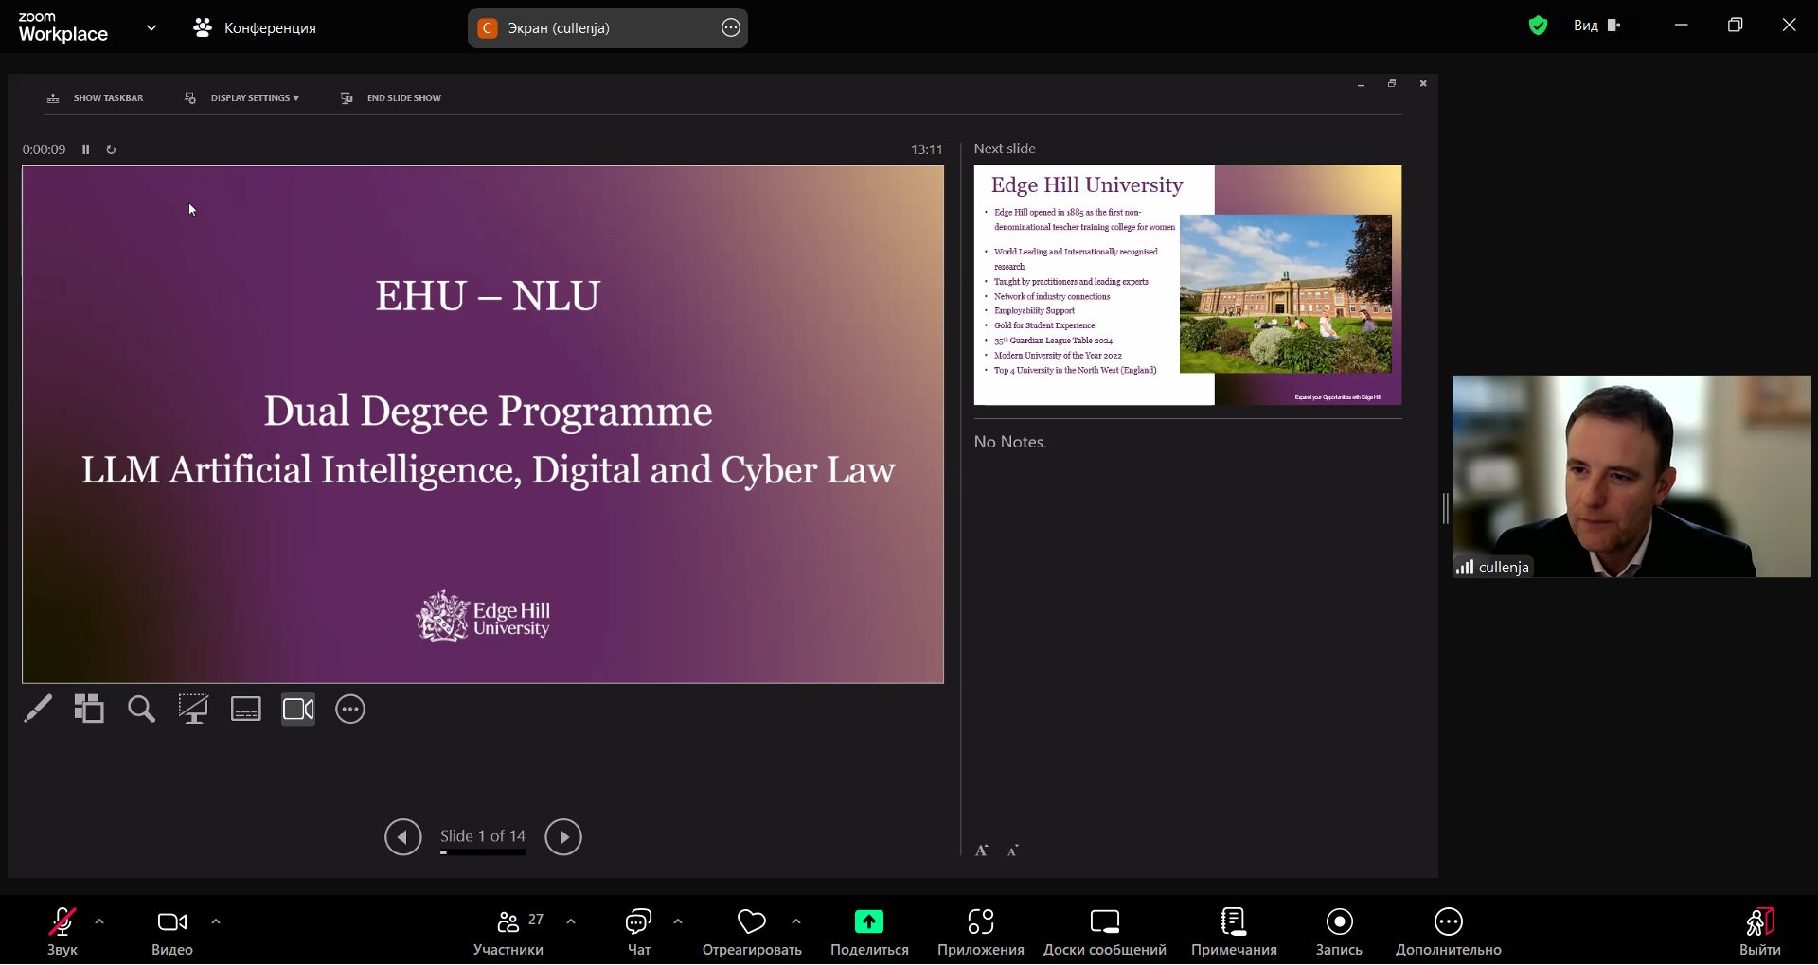Click the Edge Hill University next slide thumbnail
The height and width of the screenshot is (965, 1818).
[1187, 285]
